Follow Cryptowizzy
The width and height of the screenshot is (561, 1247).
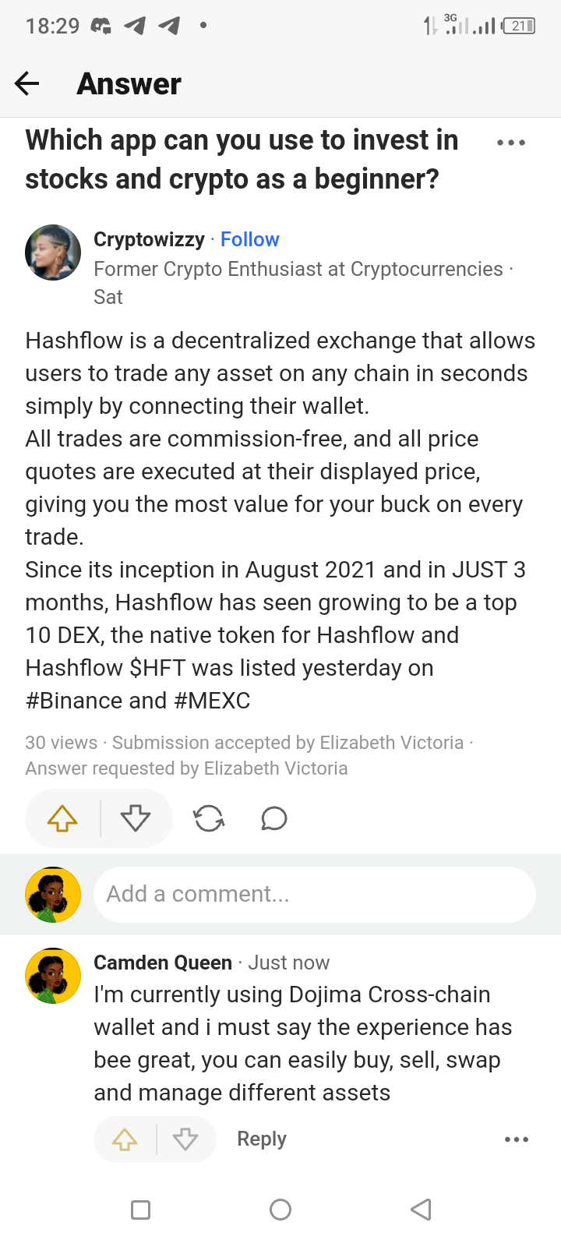coord(249,239)
